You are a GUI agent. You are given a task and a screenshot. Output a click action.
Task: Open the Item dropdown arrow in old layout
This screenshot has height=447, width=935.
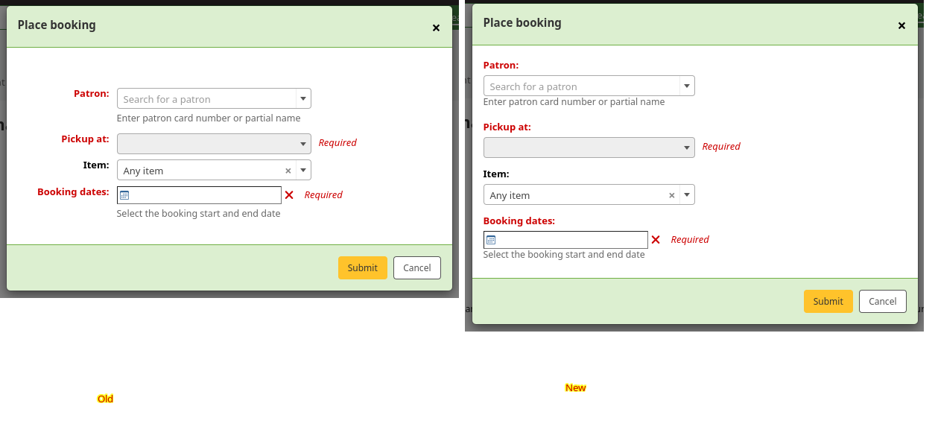[x=302, y=171]
